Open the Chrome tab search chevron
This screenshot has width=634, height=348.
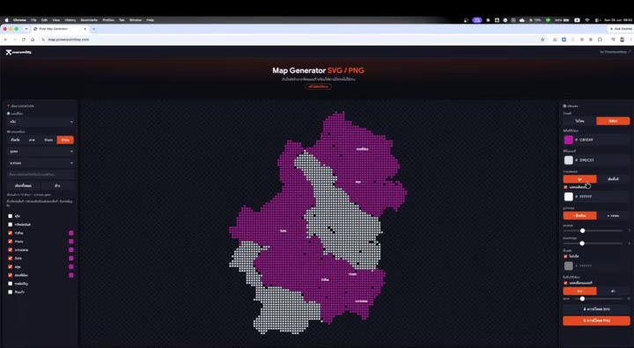click(x=26, y=29)
